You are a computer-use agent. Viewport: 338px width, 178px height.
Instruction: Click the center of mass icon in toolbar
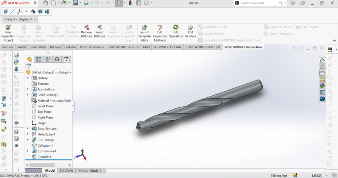click(33, 11)
